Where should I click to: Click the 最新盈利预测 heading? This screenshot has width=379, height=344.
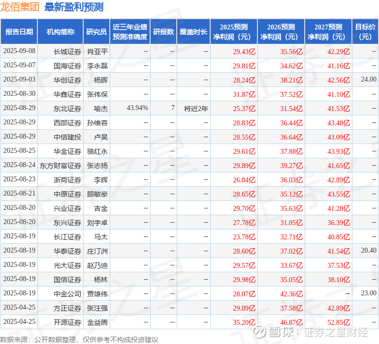coord(74,7)
